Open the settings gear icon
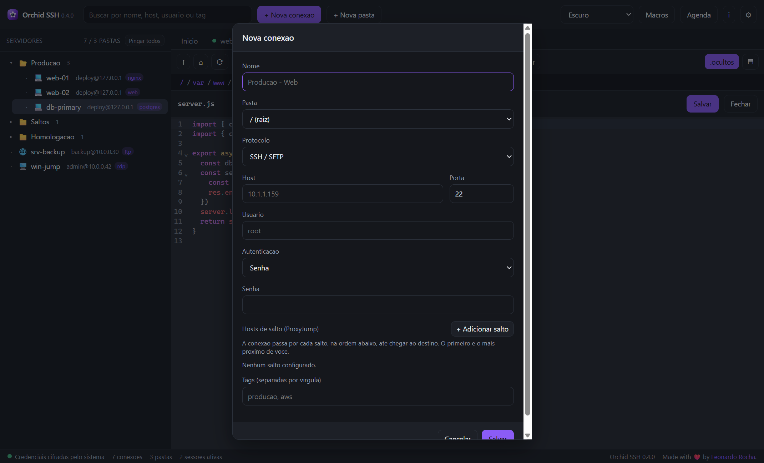The image size is (764, 463). [x=748, y=15]
